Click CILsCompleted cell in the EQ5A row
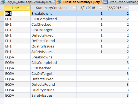Image resolution: width=138 pixels, height=104 pixels. tap(54, 63)
